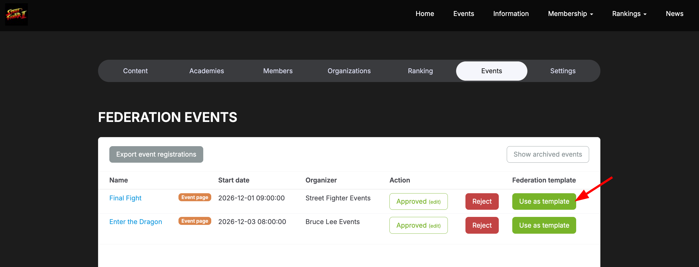Click the Action column header
699x267 pixels.
click(x=400, y=180)
